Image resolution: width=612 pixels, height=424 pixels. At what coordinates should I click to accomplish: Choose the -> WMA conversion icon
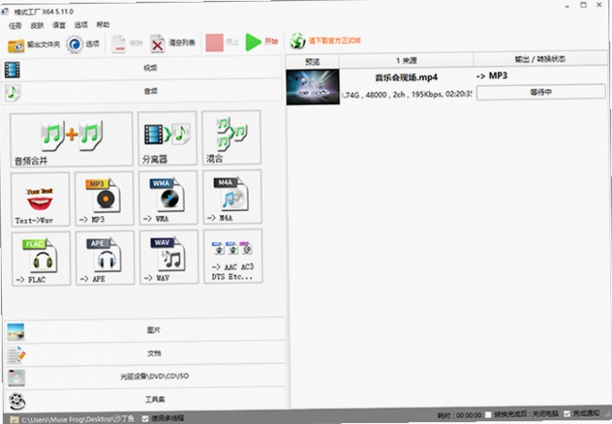[169, 197]
